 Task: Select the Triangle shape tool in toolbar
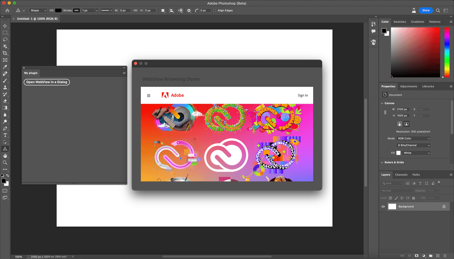click(x=5, y=149)
